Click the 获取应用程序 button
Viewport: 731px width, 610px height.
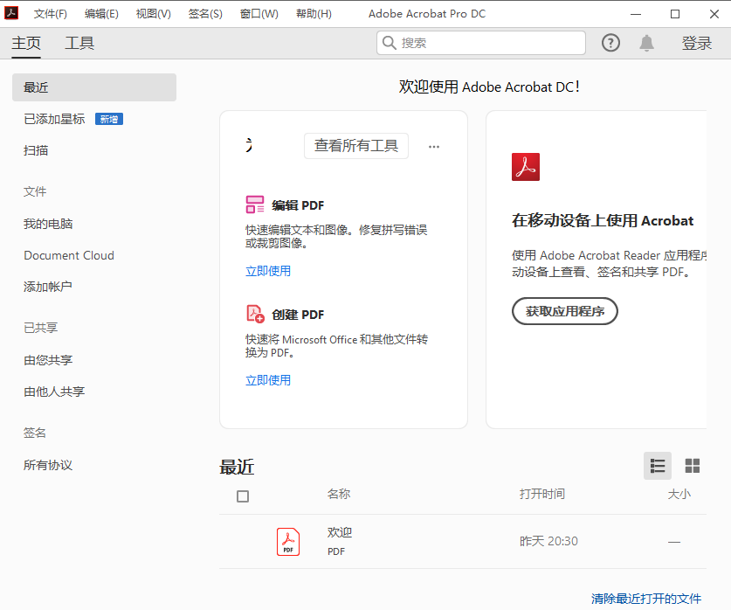564,311
